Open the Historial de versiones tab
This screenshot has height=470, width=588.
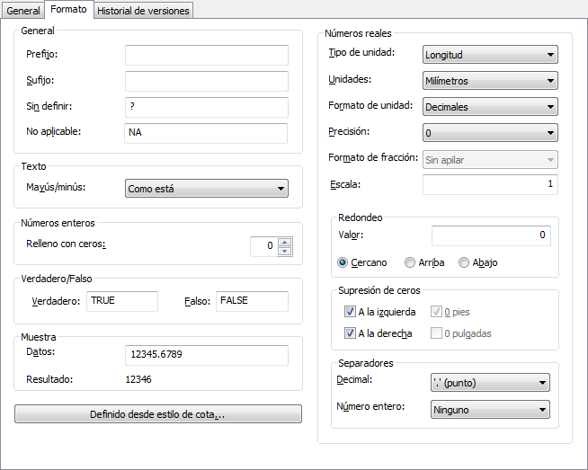[143, 11]
